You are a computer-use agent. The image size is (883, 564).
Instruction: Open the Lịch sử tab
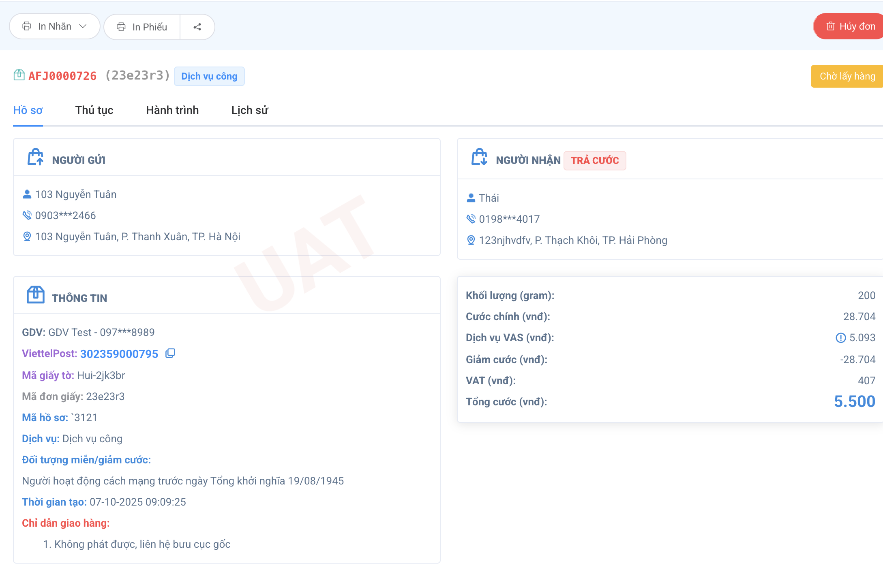(250, 110)
